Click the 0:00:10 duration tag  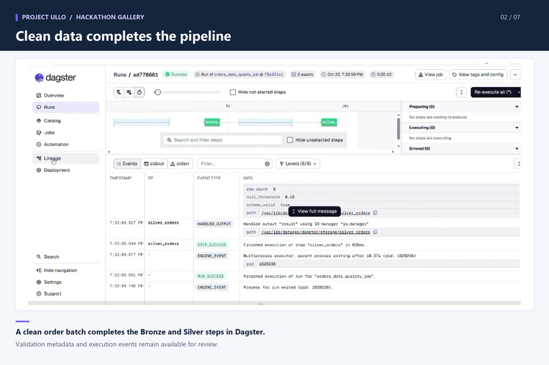381,74
